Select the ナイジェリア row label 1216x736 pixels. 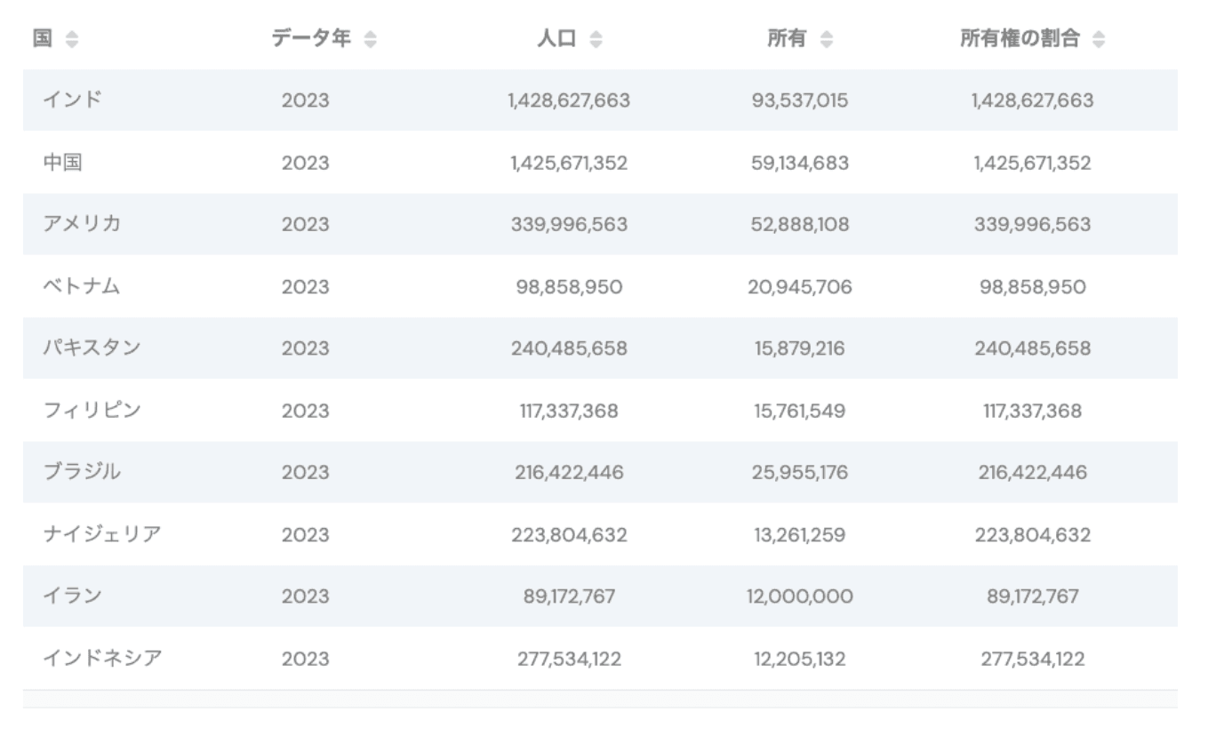point(101,534)
